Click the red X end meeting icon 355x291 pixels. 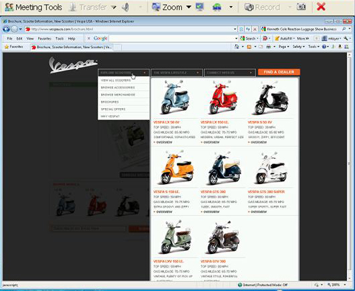click(321, 7)
